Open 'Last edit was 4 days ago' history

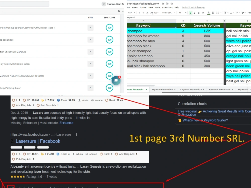click(x=193, y=7)
